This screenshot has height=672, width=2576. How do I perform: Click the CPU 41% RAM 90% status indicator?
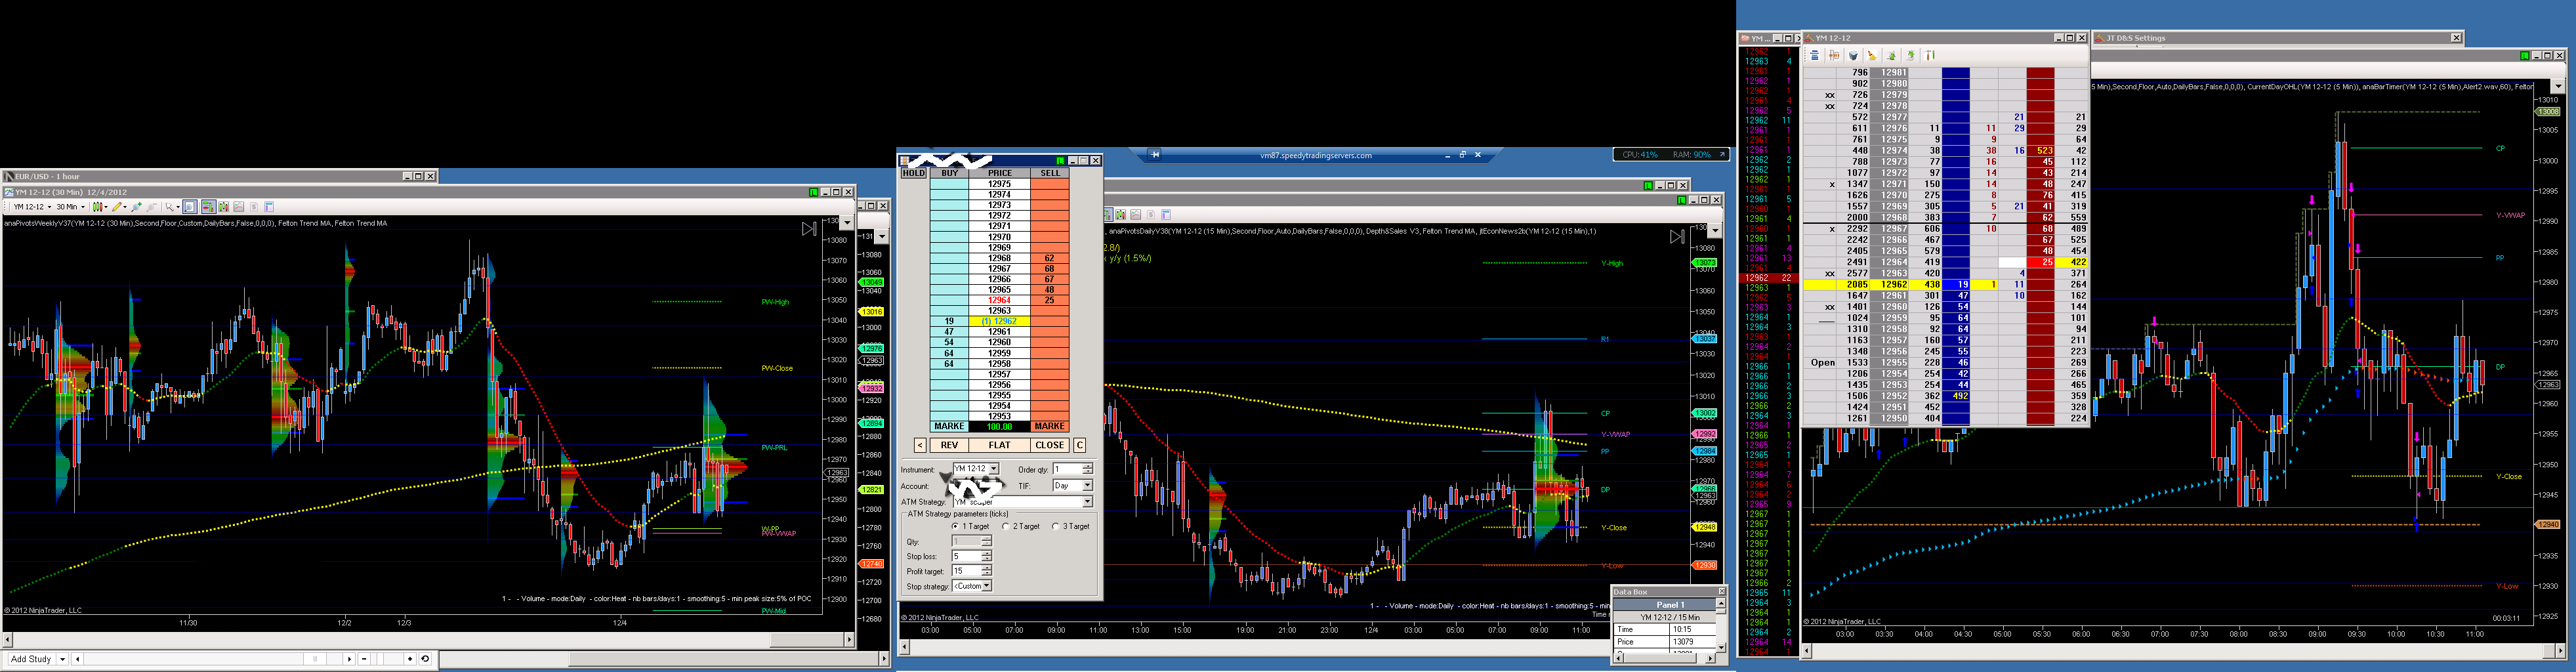[x=1671, y=155]
